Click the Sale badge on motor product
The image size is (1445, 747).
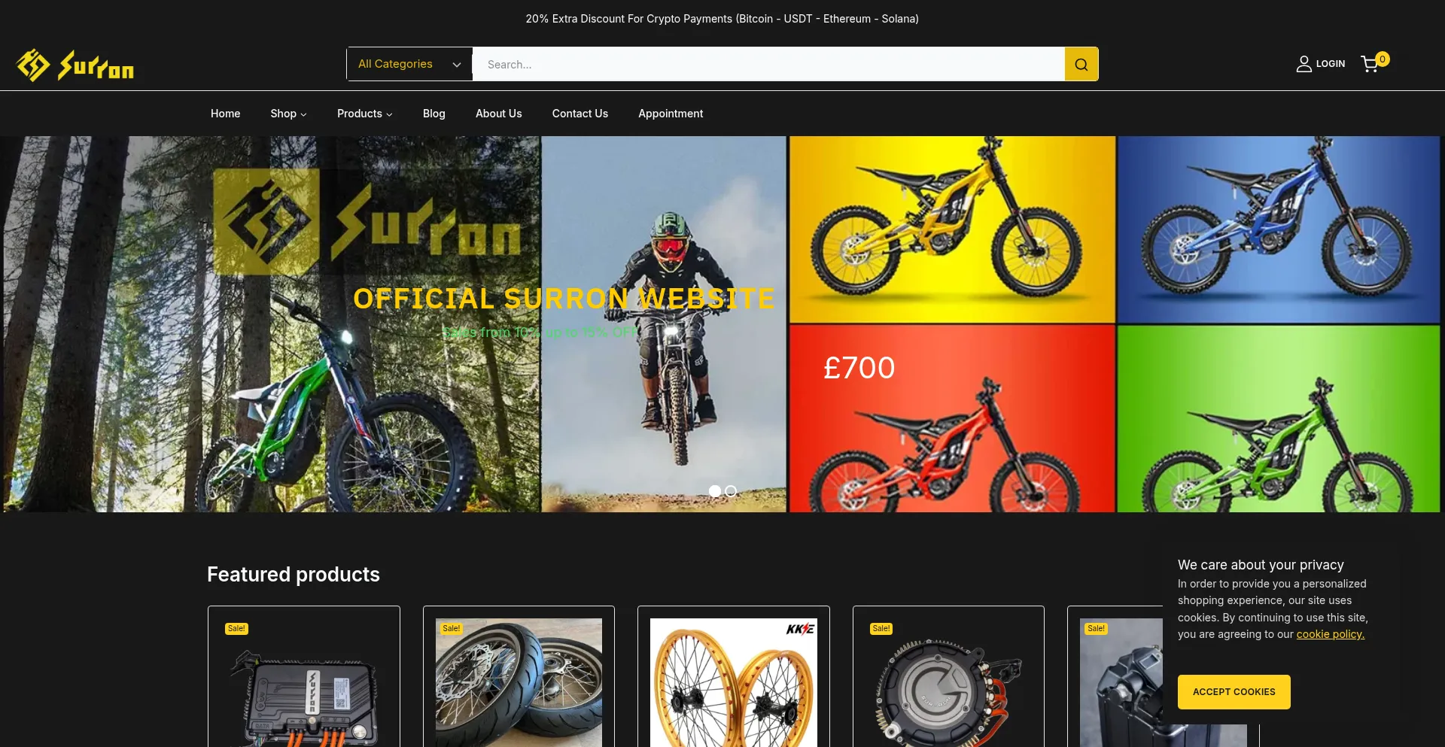pyautogui.click(x=881, y=629)
